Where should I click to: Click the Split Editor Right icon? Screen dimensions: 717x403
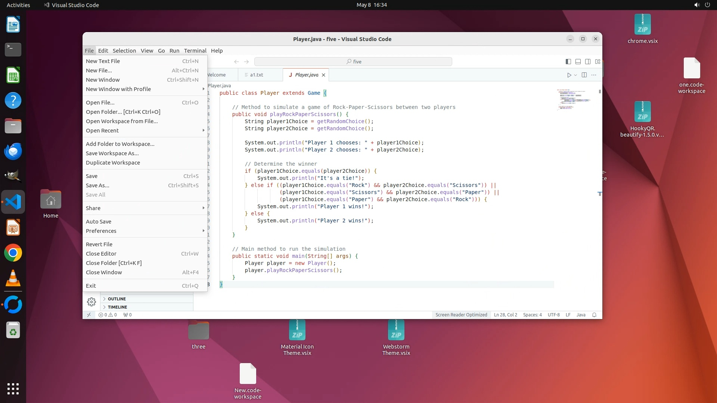click(x=584, y=75)
